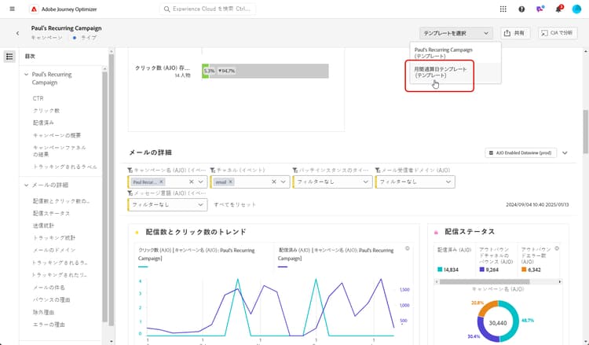Jump to 送信統計 in contents

click(43, 226)
